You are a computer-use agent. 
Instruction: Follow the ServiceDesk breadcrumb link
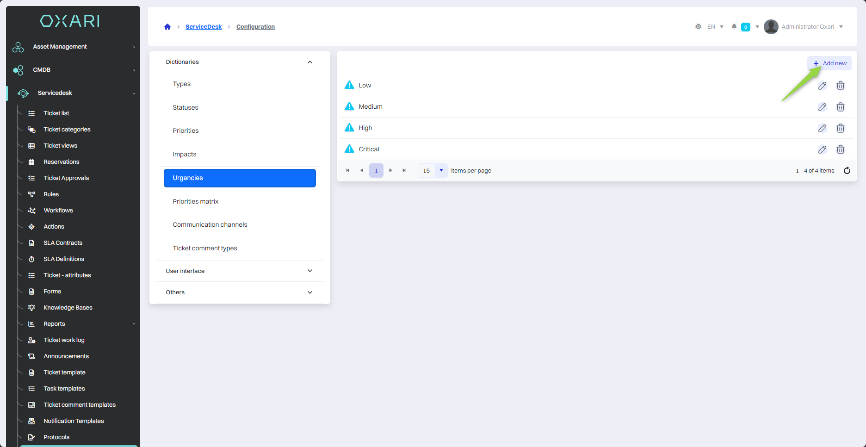pyautogui.click(x=204, y=27)
